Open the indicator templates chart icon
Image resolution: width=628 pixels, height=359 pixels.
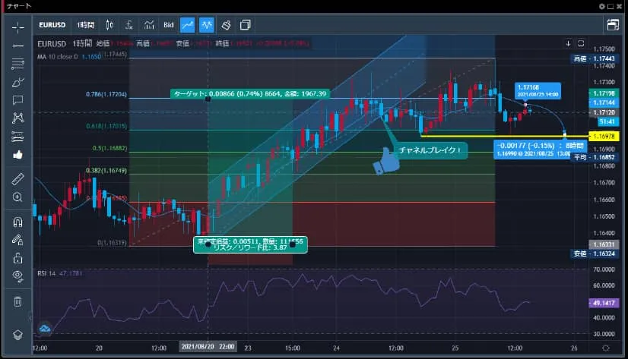coord(149,25)
